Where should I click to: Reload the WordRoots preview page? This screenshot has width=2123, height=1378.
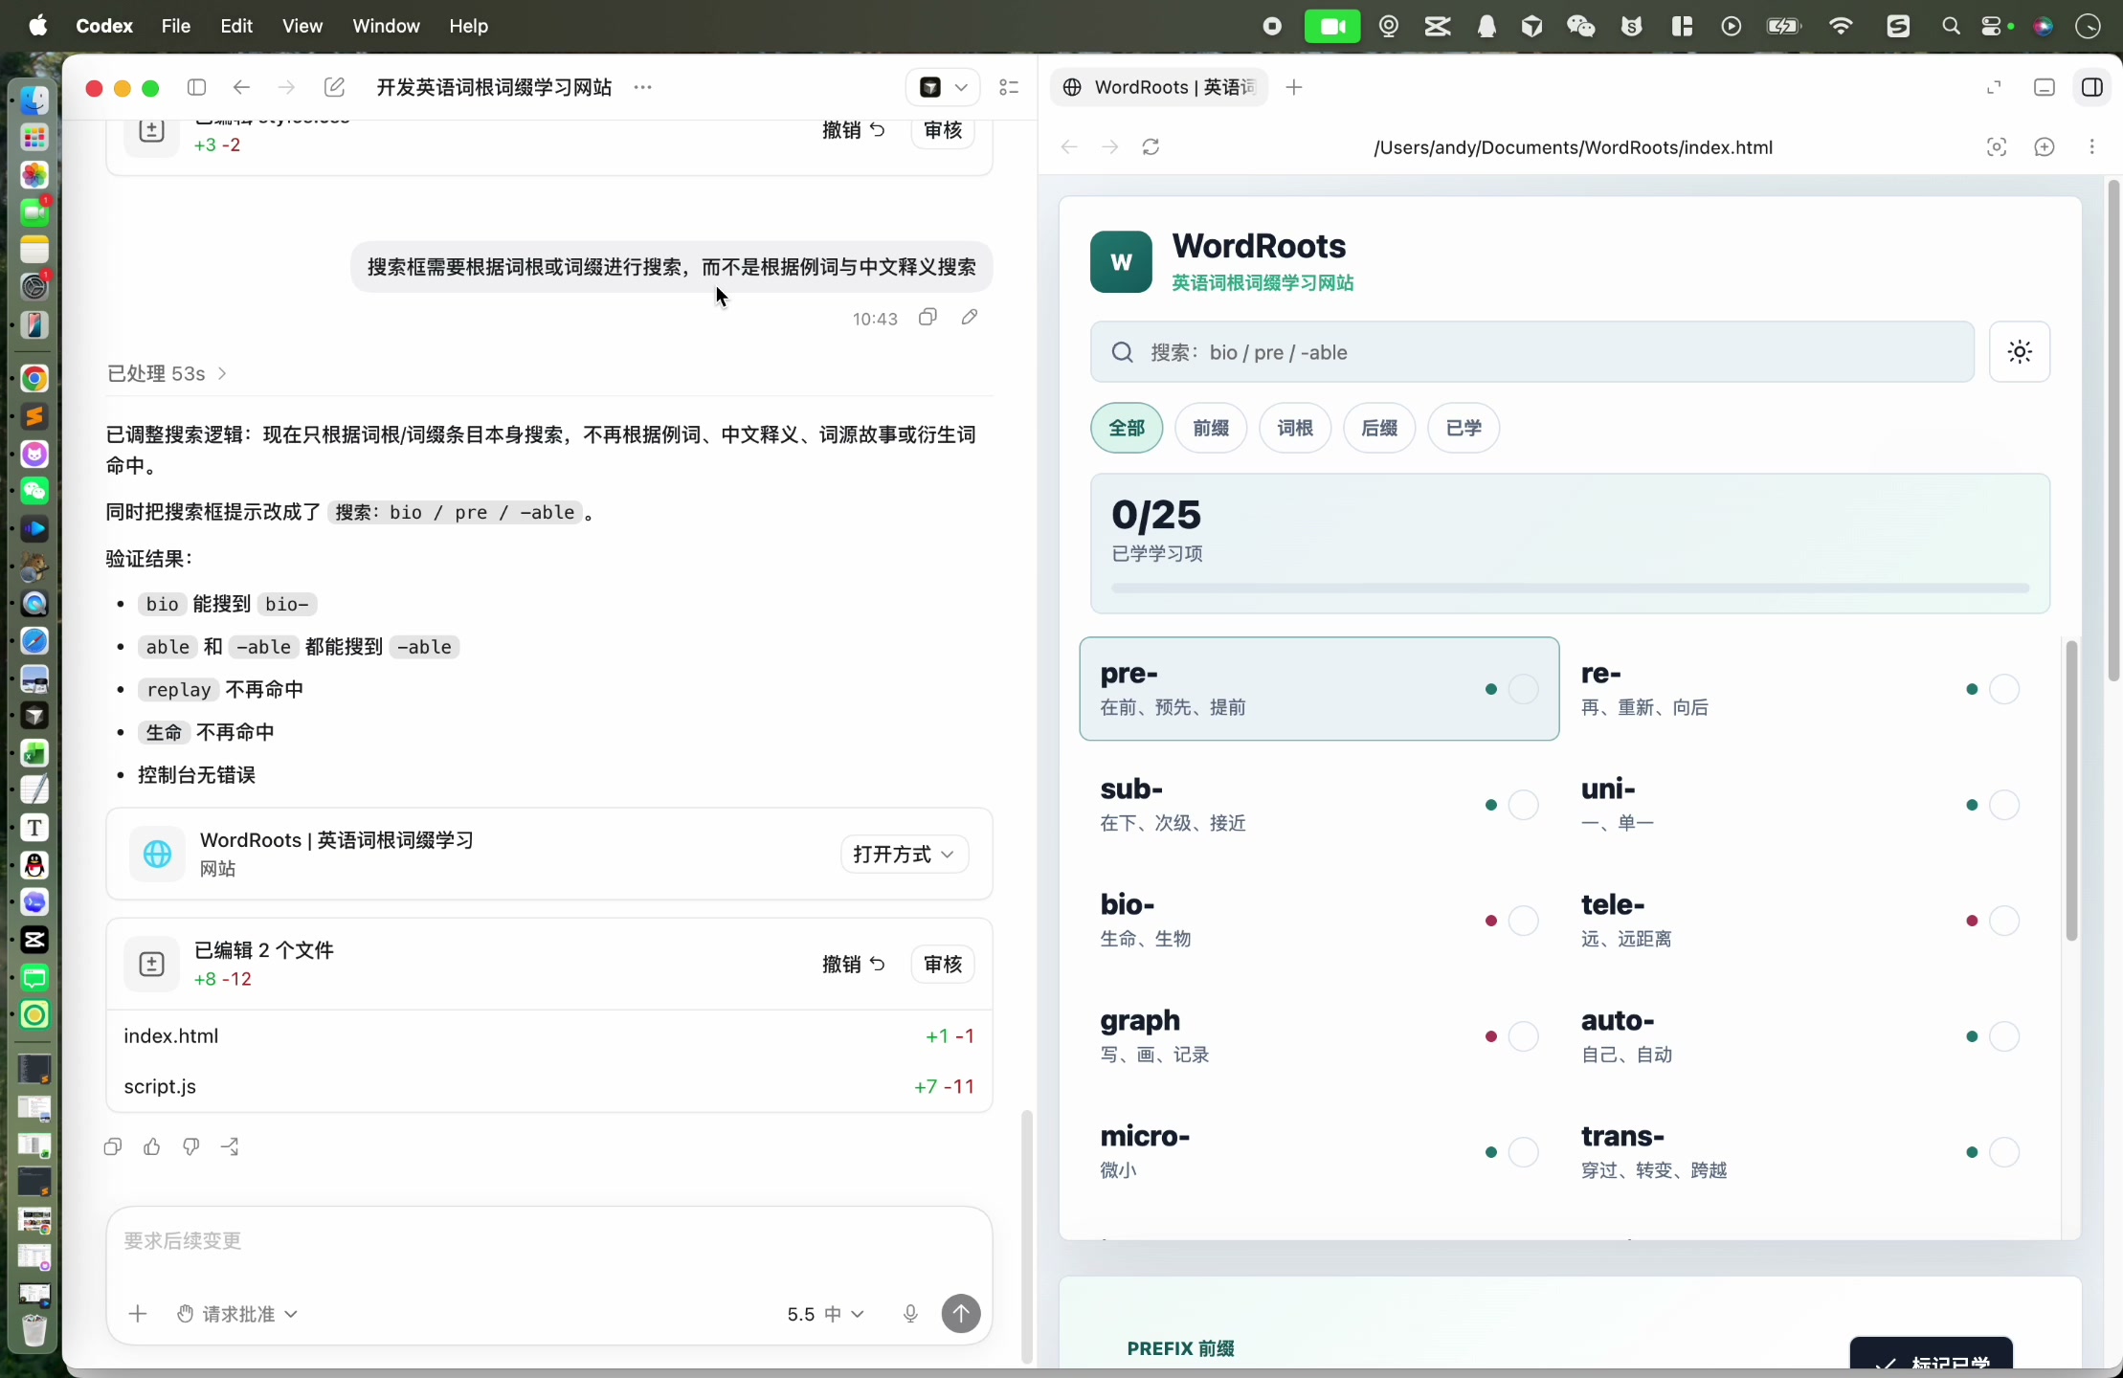1151,146
